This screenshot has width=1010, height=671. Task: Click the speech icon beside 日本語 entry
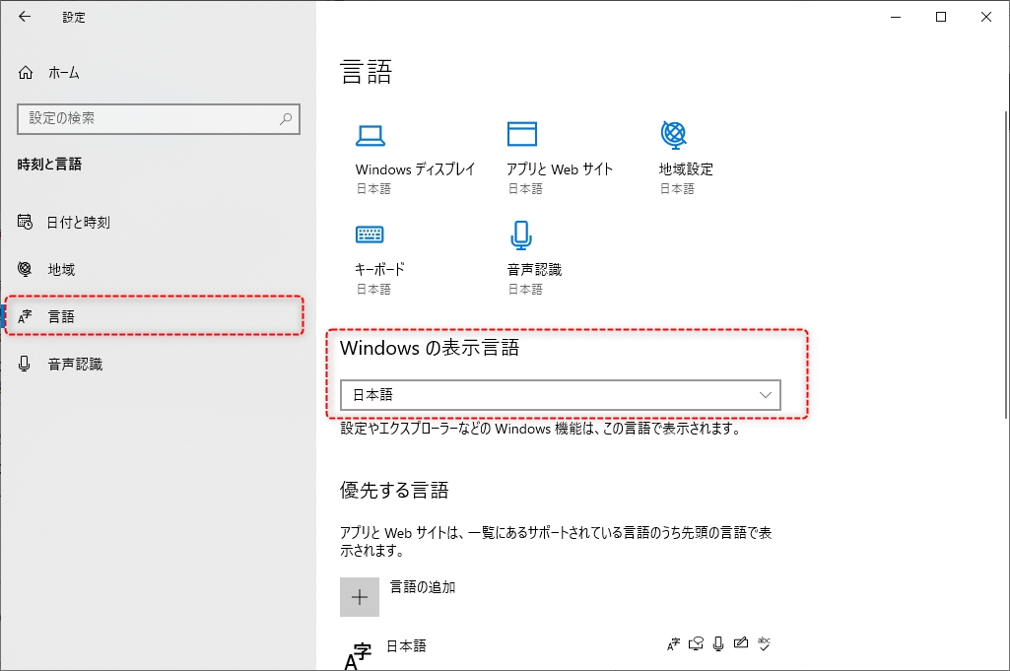(x=718, y=643)
